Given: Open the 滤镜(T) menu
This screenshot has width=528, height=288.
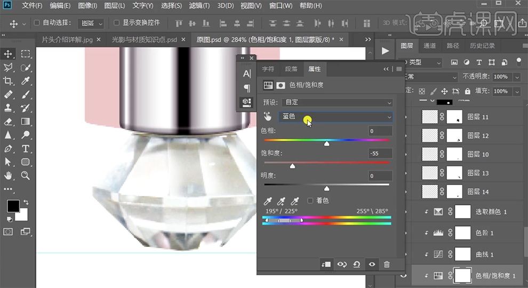Looking at the screenshot, I should [199, 6].
